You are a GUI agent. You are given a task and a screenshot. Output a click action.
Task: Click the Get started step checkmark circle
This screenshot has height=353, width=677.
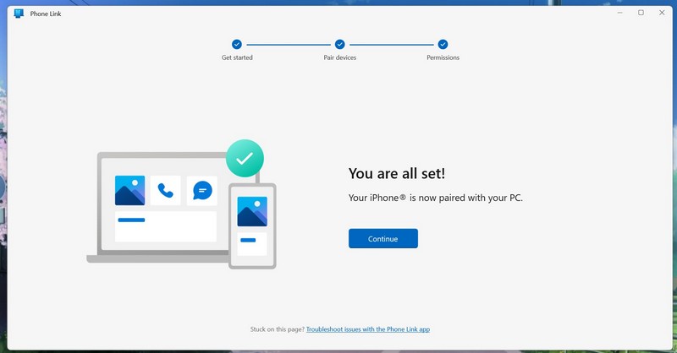[237, 44]
